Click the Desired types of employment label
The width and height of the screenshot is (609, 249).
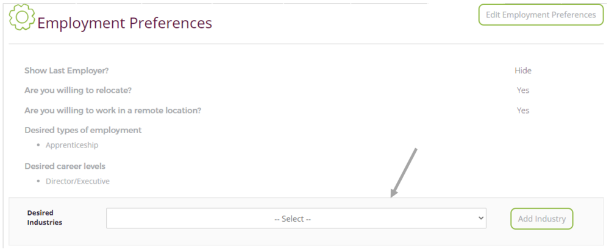pyautogui.click(x=83, y=130)
